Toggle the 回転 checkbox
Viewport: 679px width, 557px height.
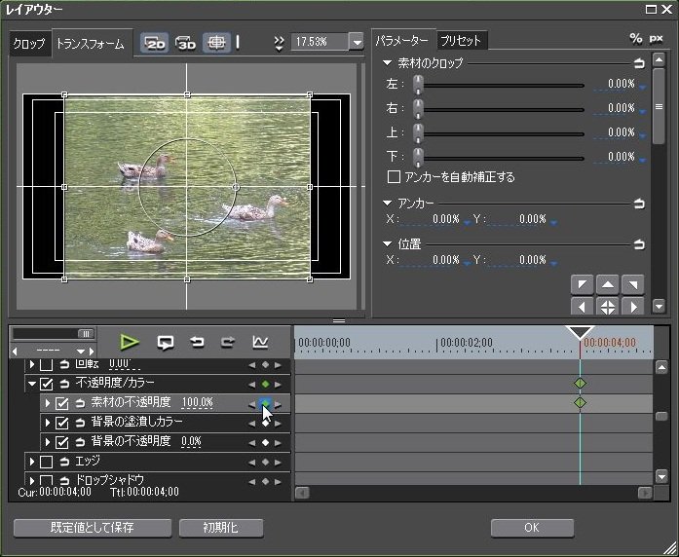47,365
